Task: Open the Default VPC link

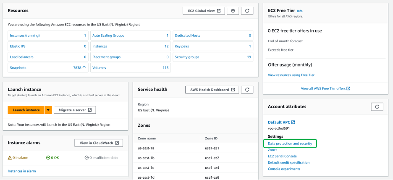Action: point(281,122)
